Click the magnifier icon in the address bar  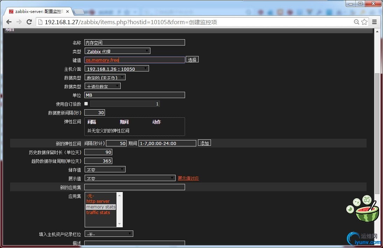coord(356,22)
